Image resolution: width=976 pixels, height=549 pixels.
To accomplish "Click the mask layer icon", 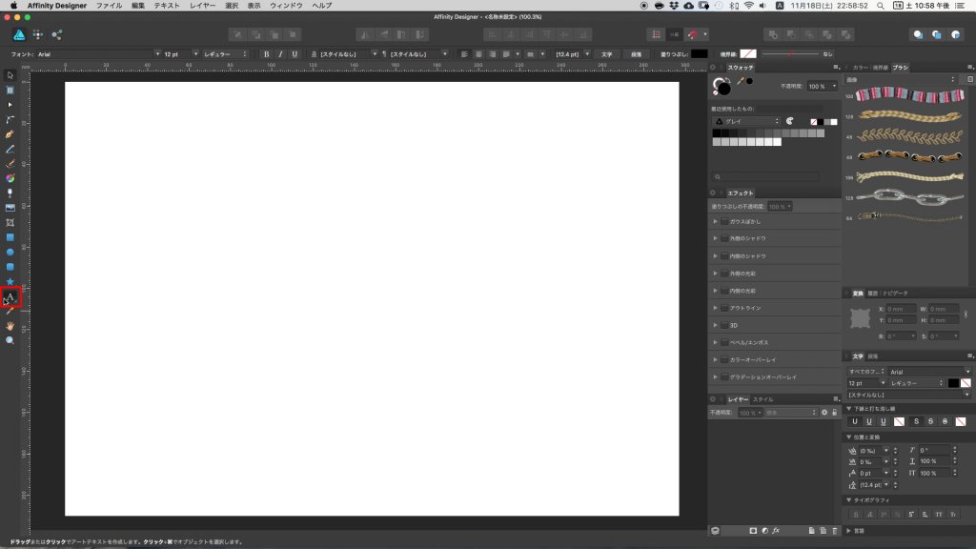I will pos(753,531).
